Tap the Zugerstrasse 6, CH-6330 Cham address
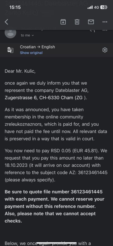 46,97
